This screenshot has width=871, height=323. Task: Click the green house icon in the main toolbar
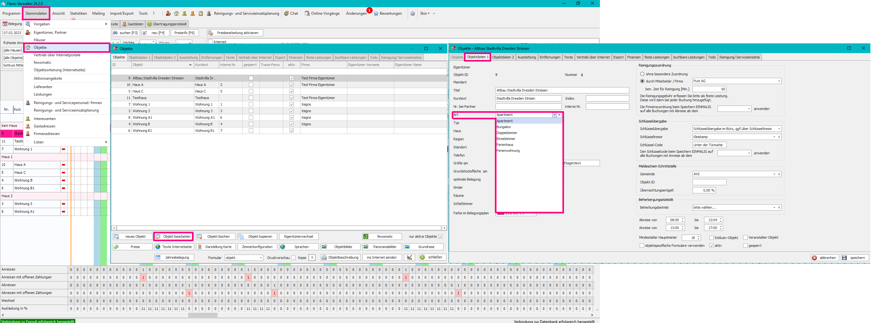pyautogui.click(x=176, y=13)
